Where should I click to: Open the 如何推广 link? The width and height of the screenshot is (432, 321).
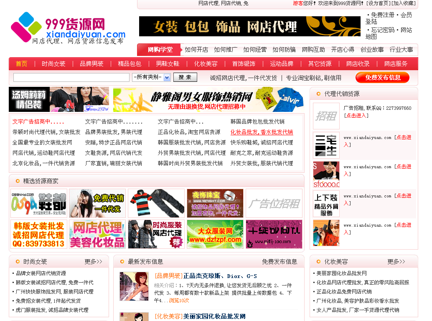[x=226, y=50]
